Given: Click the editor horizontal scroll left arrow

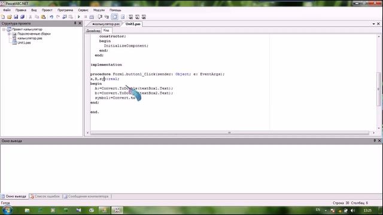Looking at the screenshot, I should pos(88,133).
